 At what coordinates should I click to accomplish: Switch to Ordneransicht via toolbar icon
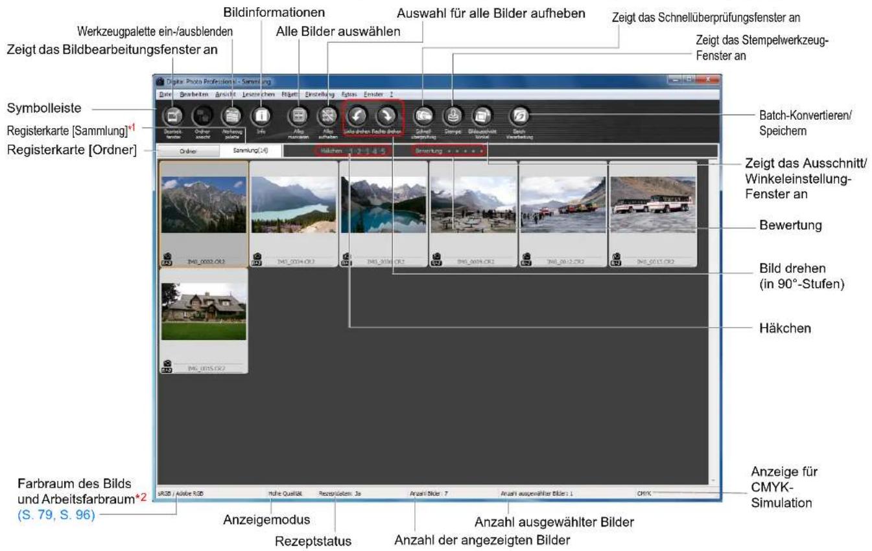[x=202, y=116]
